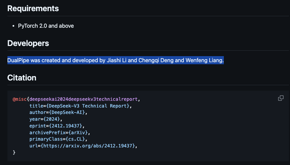Copy the citation code block
Screen dimensions: 290x165
(281, 98)
